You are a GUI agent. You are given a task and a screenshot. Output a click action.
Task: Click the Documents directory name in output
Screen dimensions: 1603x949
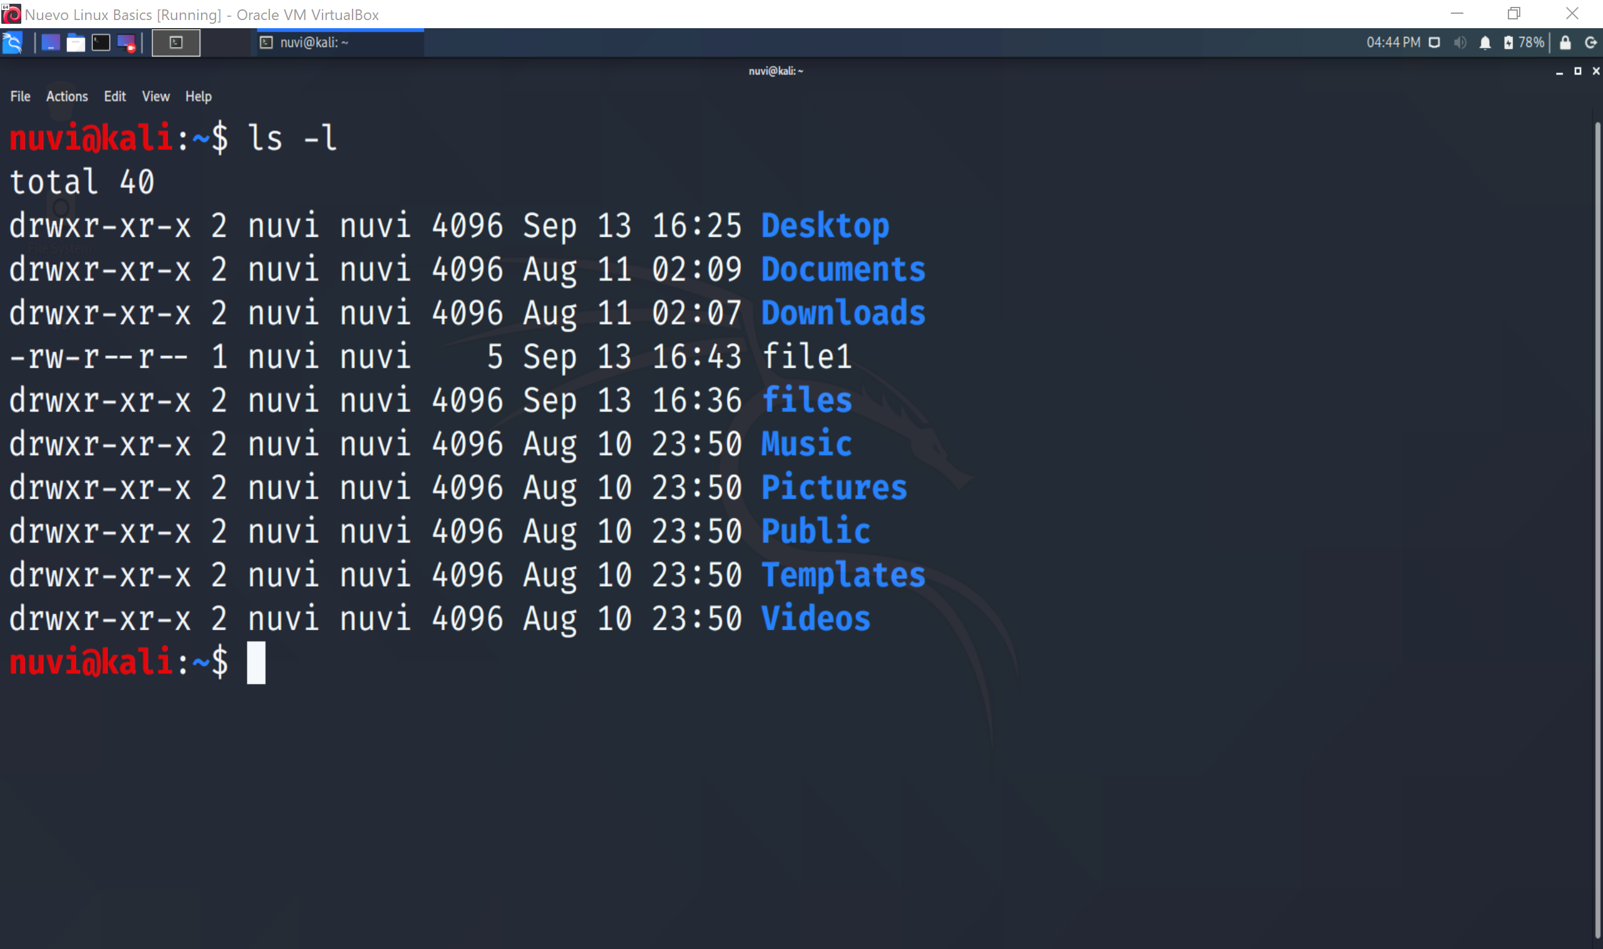tap(842, 269)
